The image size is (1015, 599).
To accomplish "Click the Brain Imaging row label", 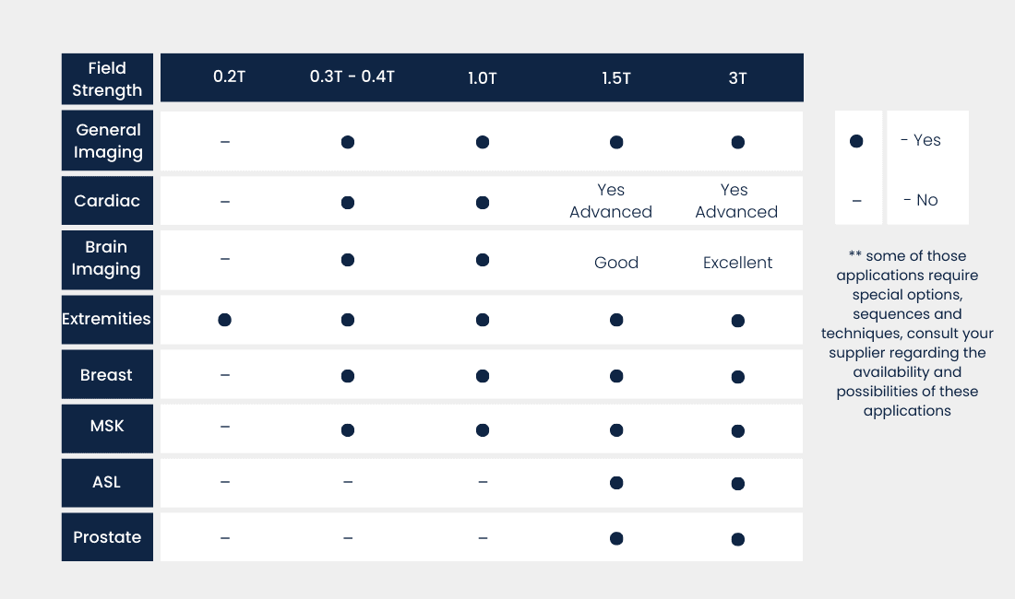I will tap(107, 259).
